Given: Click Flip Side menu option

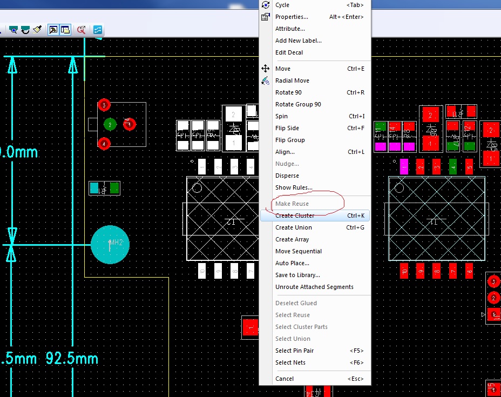Looking at the screenshot, I should click(x=287, y=128).
